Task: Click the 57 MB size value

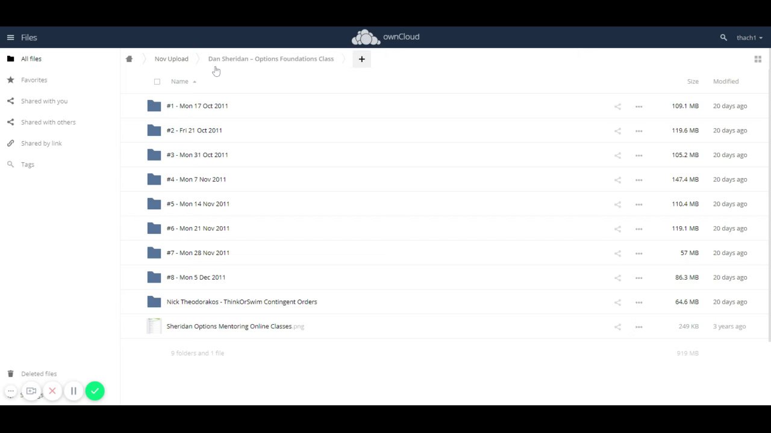Action: pyautogui.click(x=689, y=253)
